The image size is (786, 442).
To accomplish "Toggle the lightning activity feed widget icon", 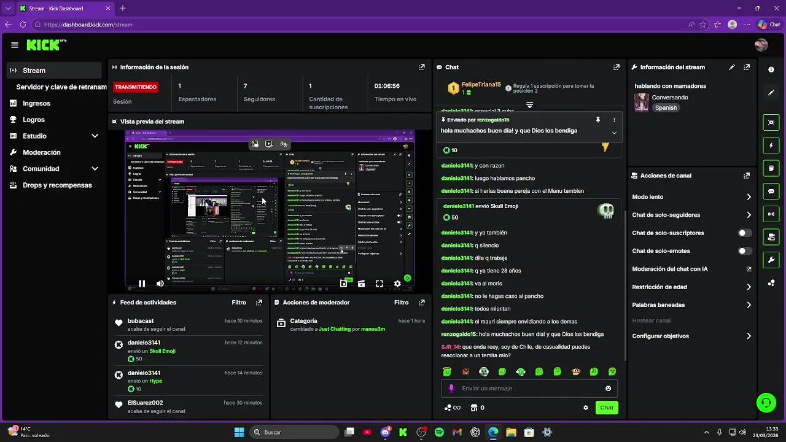I will (x=771, y=145).
